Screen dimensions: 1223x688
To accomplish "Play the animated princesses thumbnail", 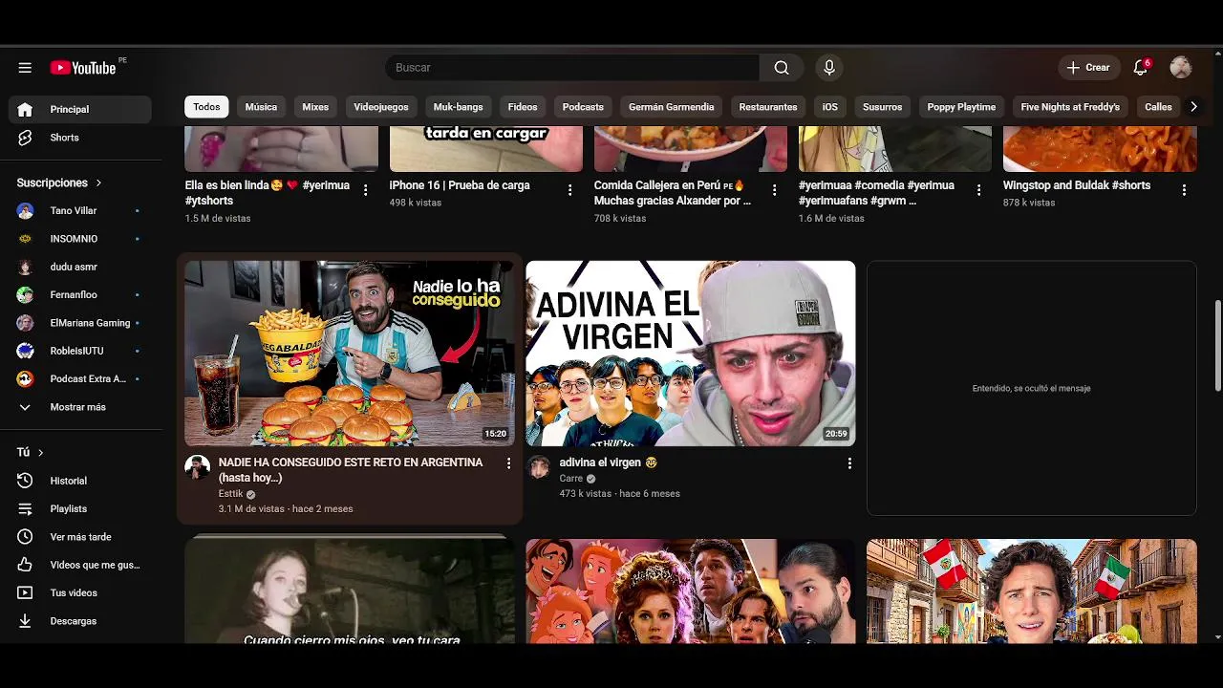I will coord(691,591).
